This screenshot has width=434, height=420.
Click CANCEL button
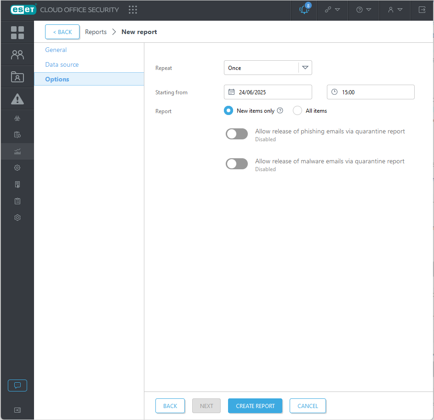tap(308, 406)
